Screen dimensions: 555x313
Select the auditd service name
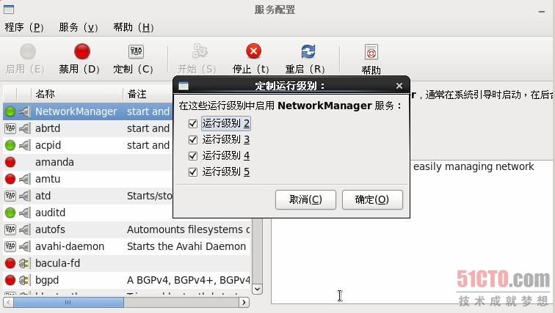coord(50,213)
